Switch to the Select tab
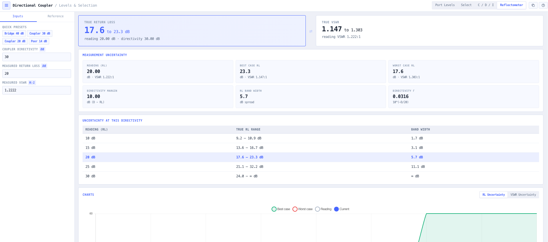548x242 pixels. pyautogui.click(x=466, y=5)
